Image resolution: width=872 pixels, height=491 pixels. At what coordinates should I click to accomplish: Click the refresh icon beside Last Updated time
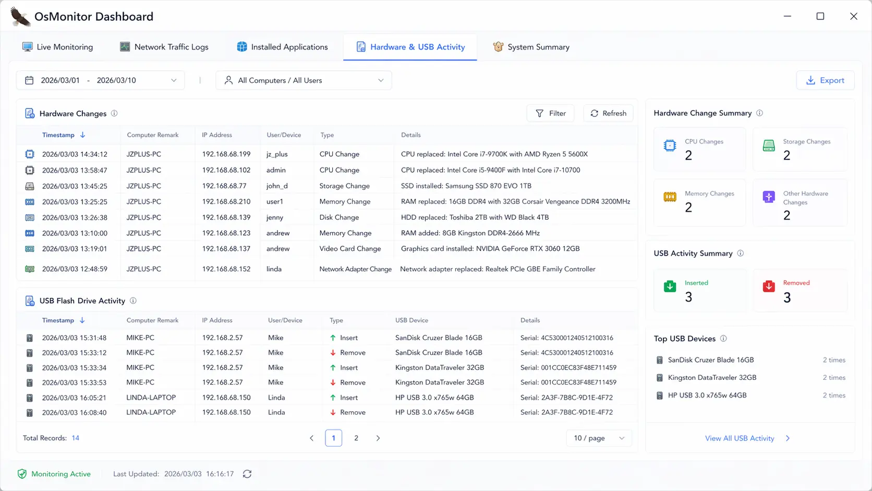247,474
